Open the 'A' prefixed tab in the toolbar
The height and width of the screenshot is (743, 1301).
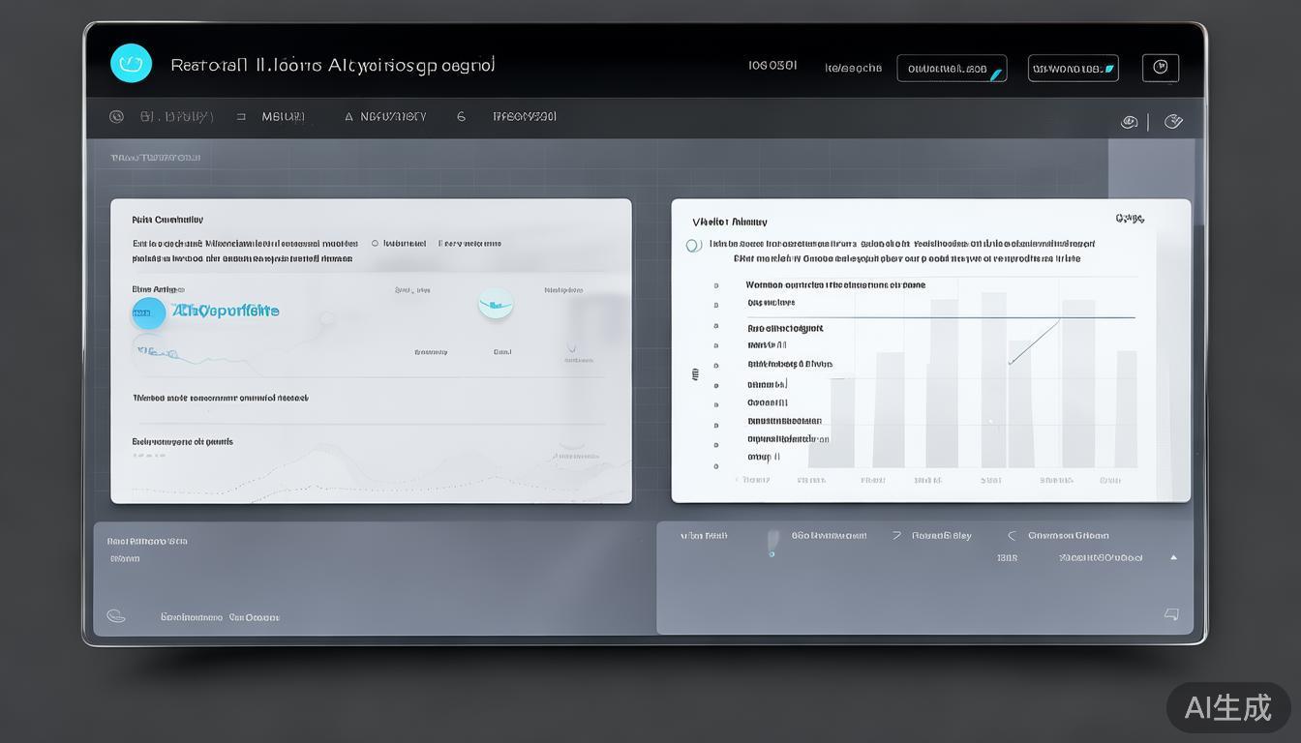385,117
